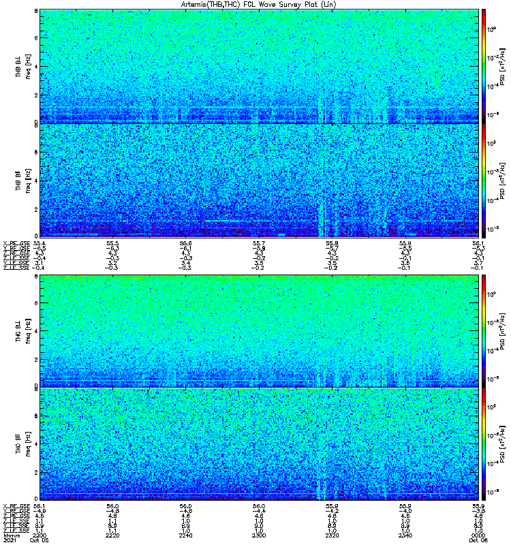Image resolution: width=511 pixels, height=545 pixels.
Task: Select the THC B-parallel spectrogram panel
Action: tap(259, 444)
